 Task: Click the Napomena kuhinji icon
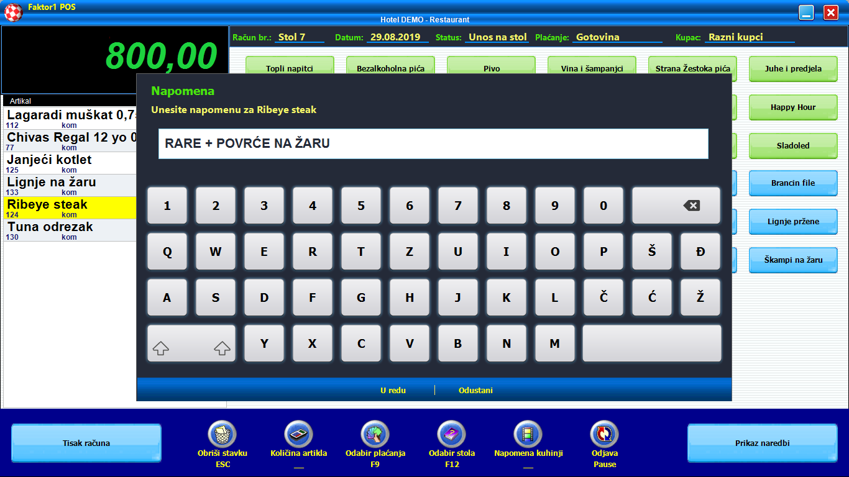pos(528,434)
